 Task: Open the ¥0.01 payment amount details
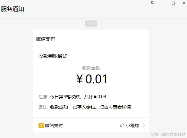(92, 79)
